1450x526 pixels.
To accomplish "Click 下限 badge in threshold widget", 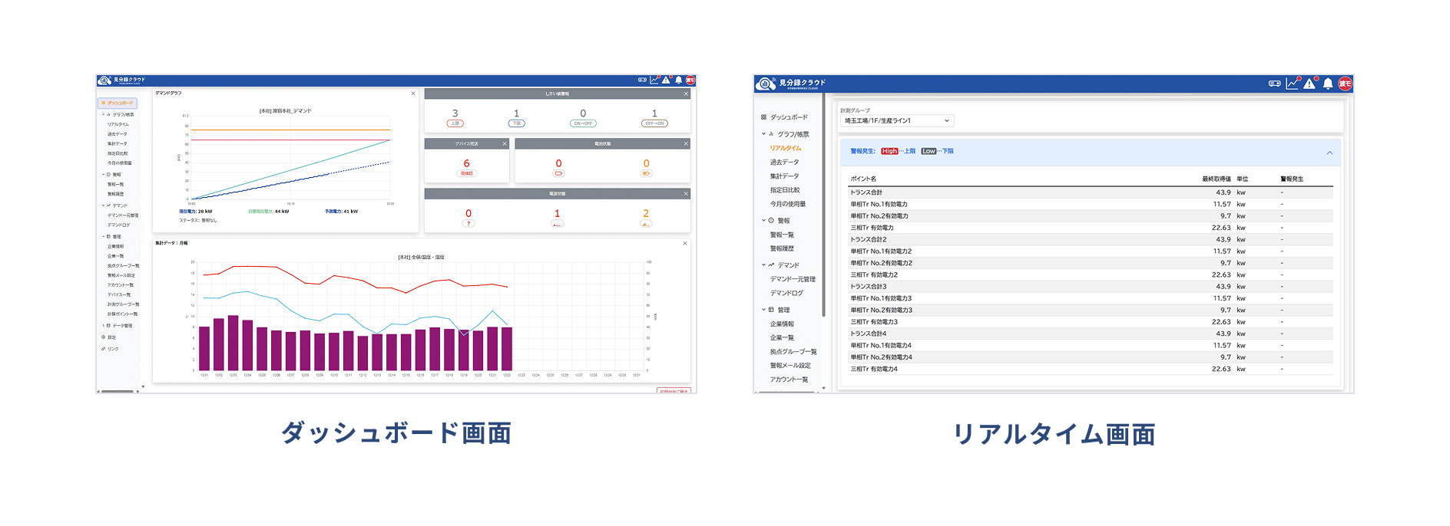I will 517,123.
